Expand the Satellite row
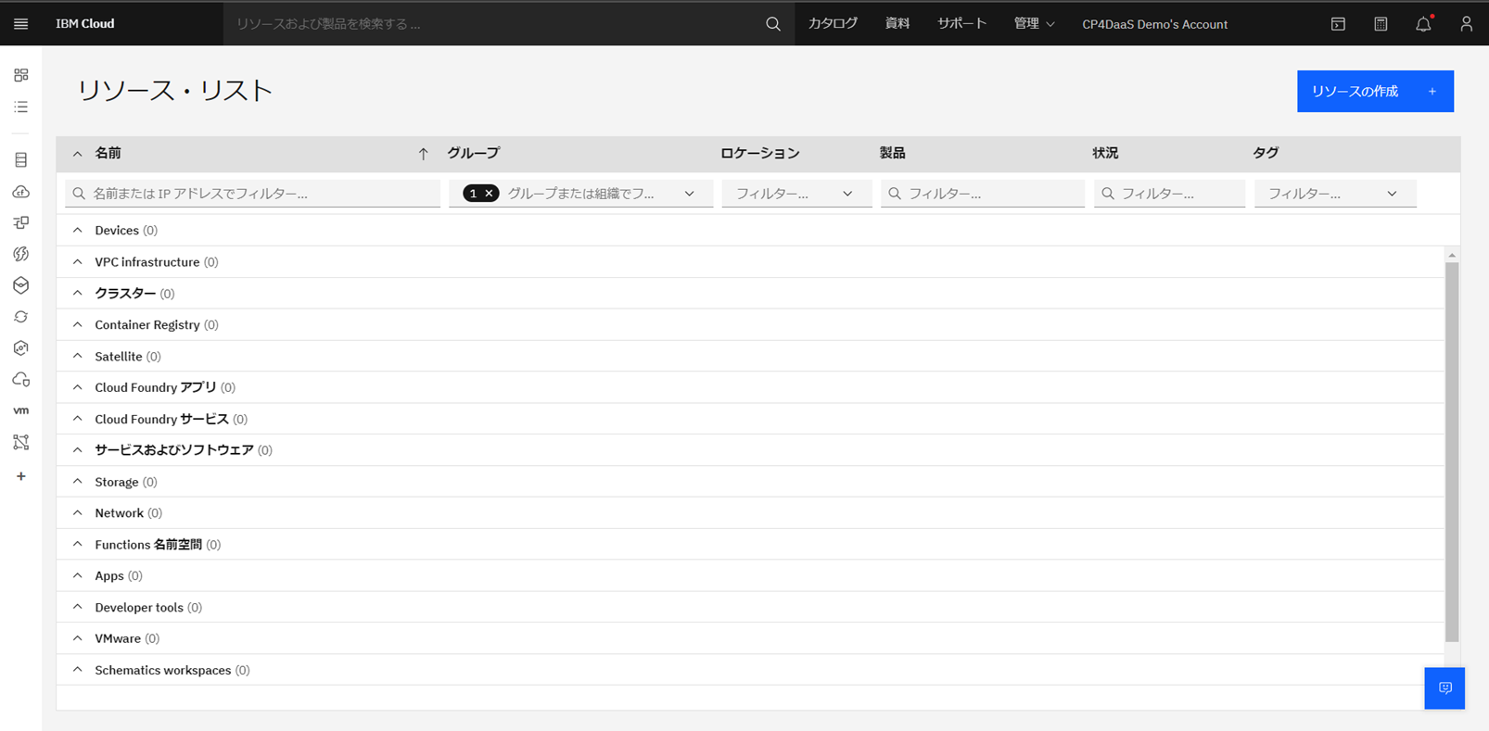The image size is (1489, 731). pyautogui.click(x=78, y=357)
